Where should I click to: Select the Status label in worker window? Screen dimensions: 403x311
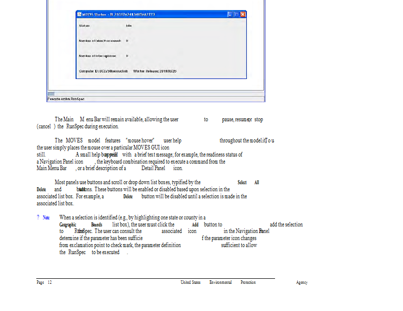click(85, 25)
